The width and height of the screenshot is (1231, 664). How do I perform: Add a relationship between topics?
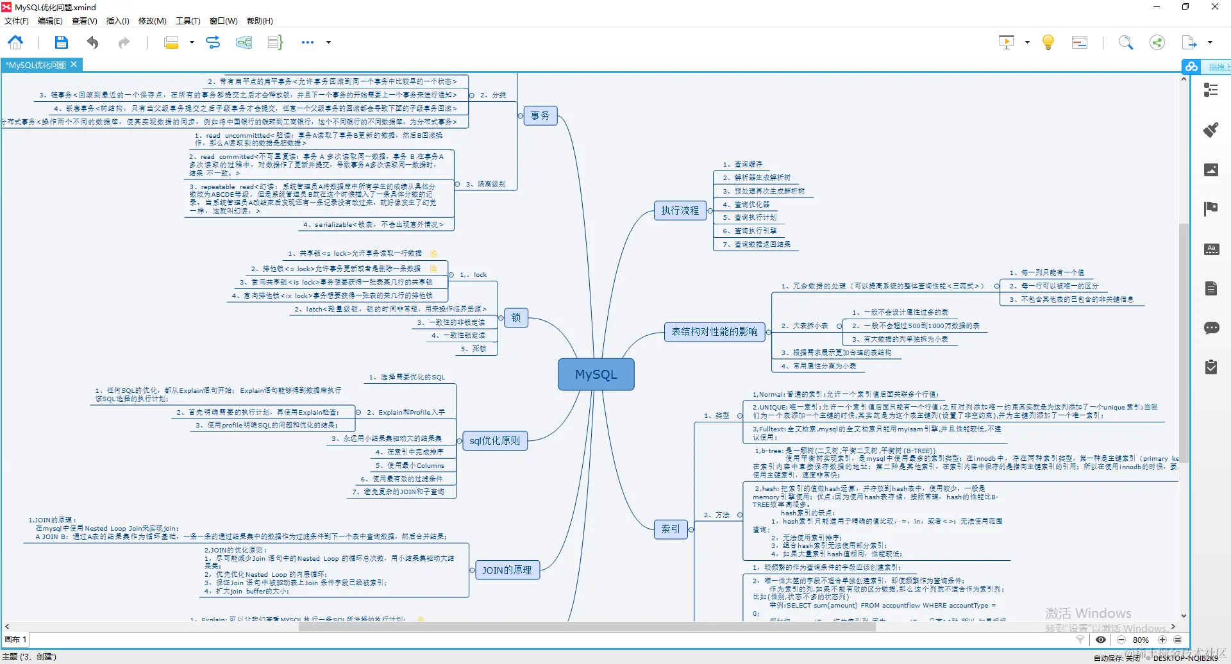pyautogui.click(x=213, y=42)
